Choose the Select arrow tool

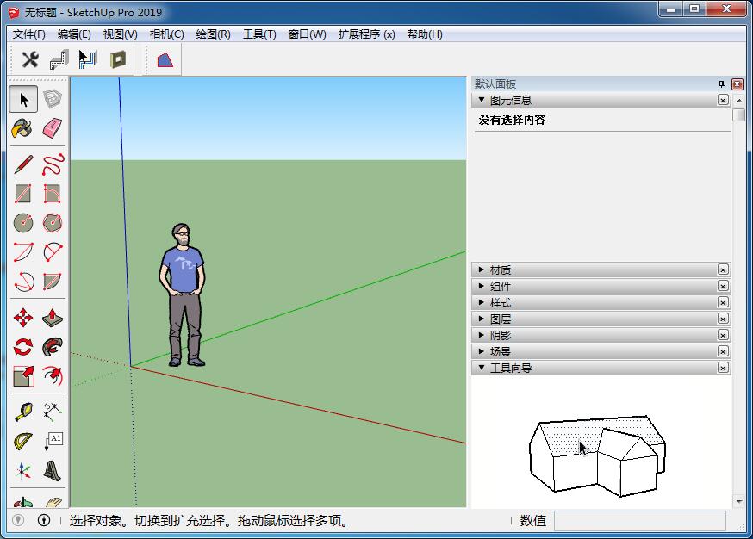tap(23, 99)
